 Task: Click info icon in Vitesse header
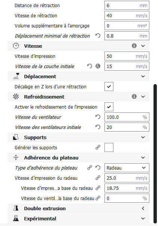134,46
